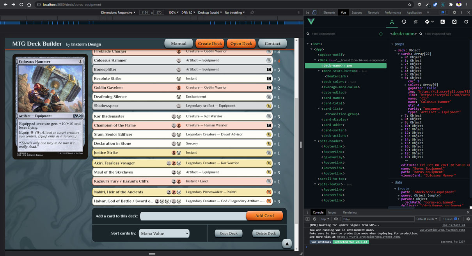Click the Create Deck button
Screen dimensions: 472x256
[x=210, y=44]
